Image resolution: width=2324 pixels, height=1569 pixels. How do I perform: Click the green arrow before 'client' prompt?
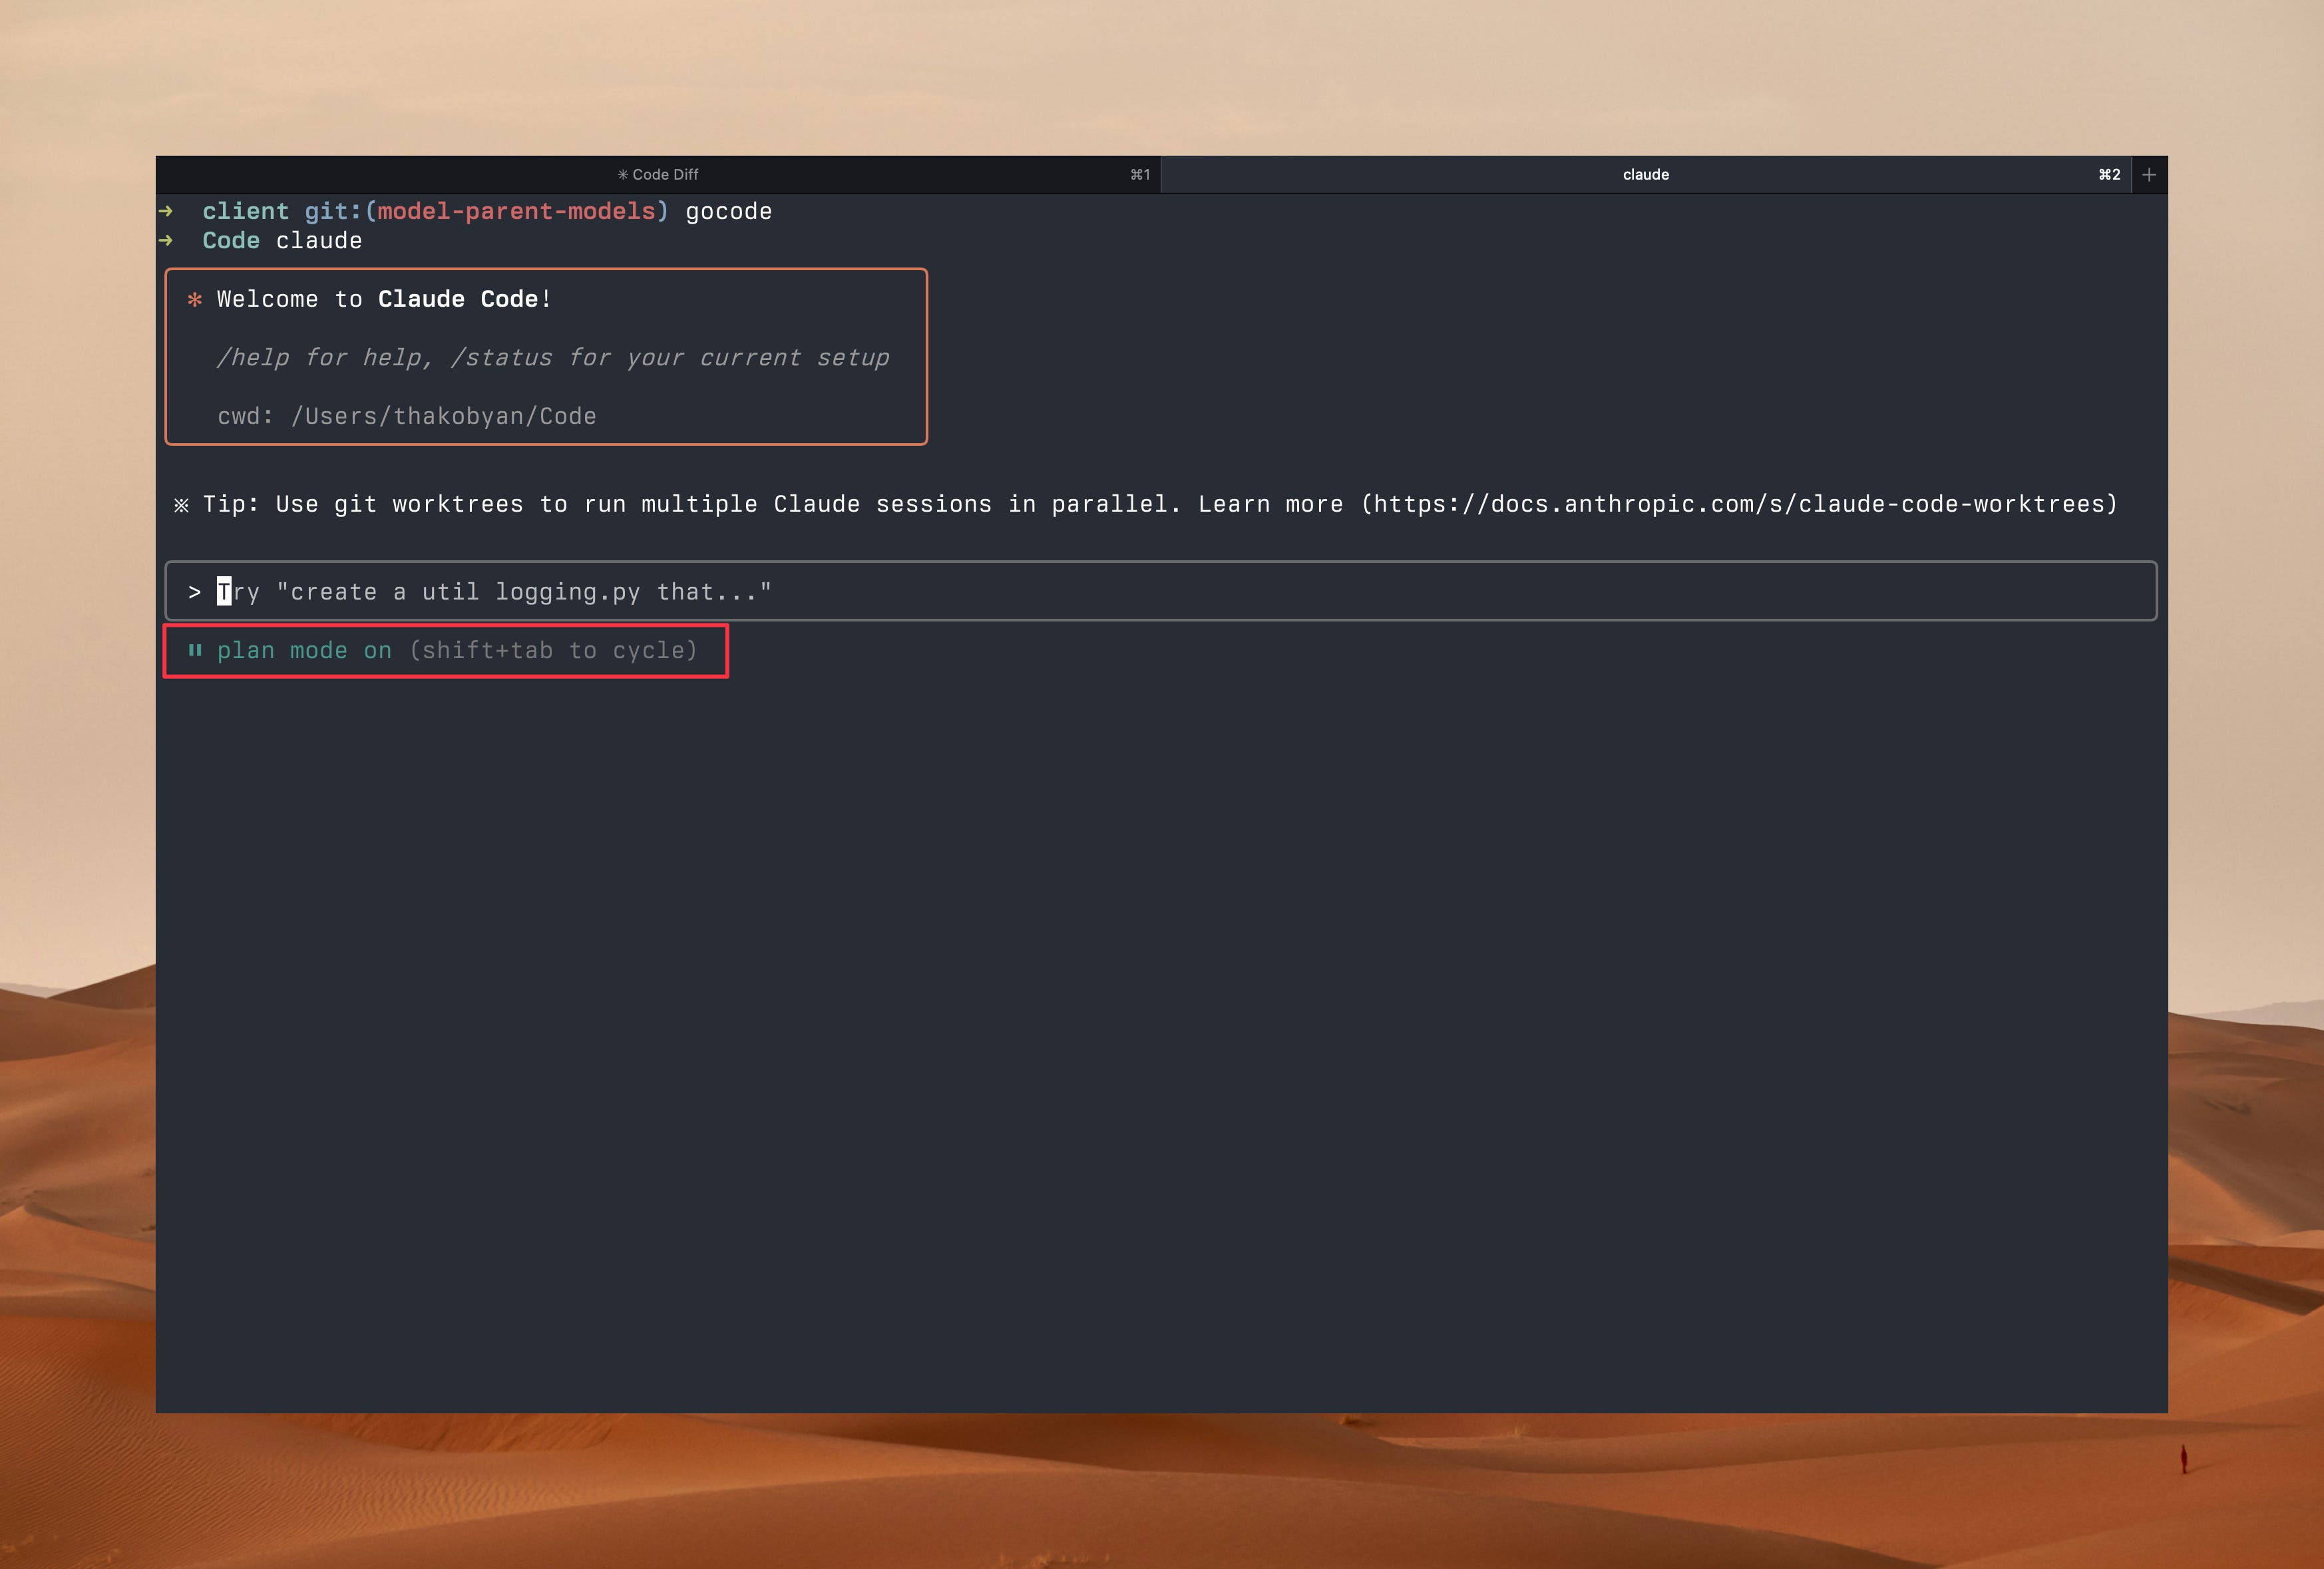pyautogui.click(x=166, y=211)
